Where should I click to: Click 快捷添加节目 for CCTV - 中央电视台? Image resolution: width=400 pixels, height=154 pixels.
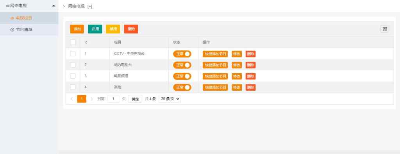click(215, 54)
